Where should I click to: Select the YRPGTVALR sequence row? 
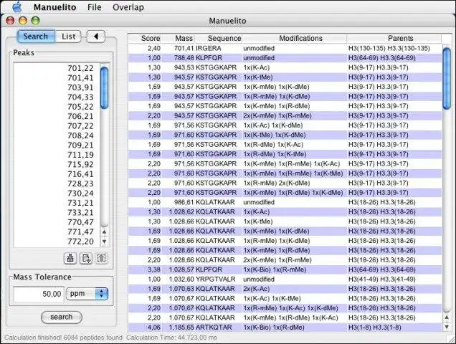coord(285,279)
